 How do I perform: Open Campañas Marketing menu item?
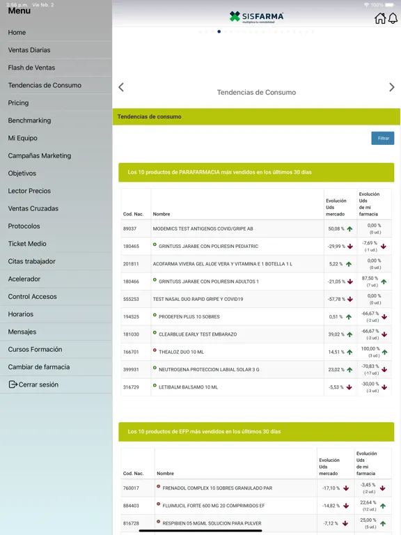point(56,155)
